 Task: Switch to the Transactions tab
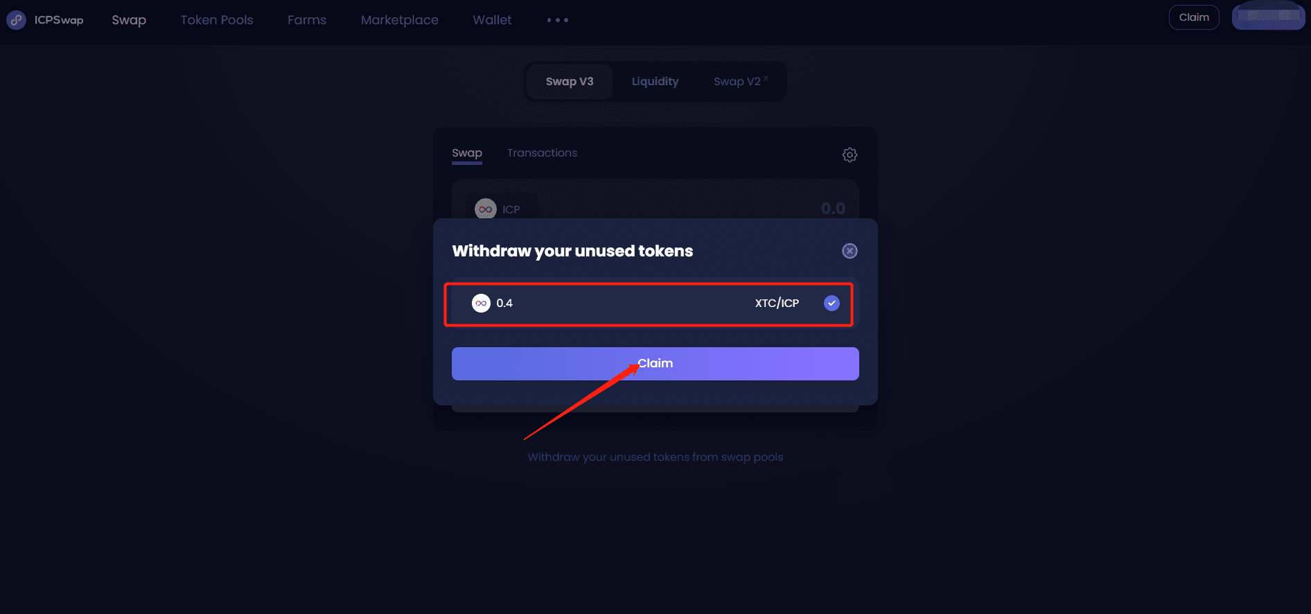pyautogui.click(x=542, y=153)
